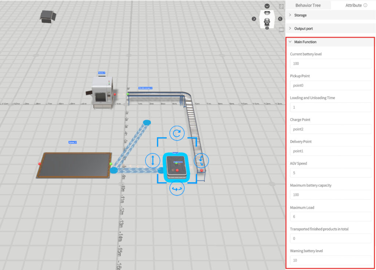Click the green dot at conveyor start
The image size is (376, 270).
click(128, 94)
